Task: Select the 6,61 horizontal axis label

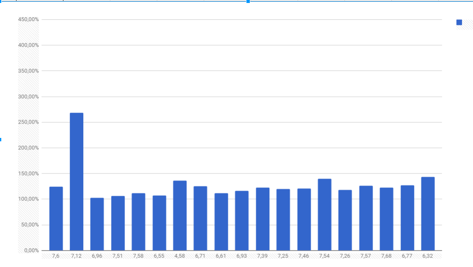Action: (221, 256)
